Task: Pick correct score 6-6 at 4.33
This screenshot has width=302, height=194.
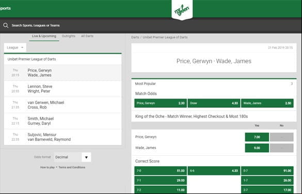Action: 214,171
